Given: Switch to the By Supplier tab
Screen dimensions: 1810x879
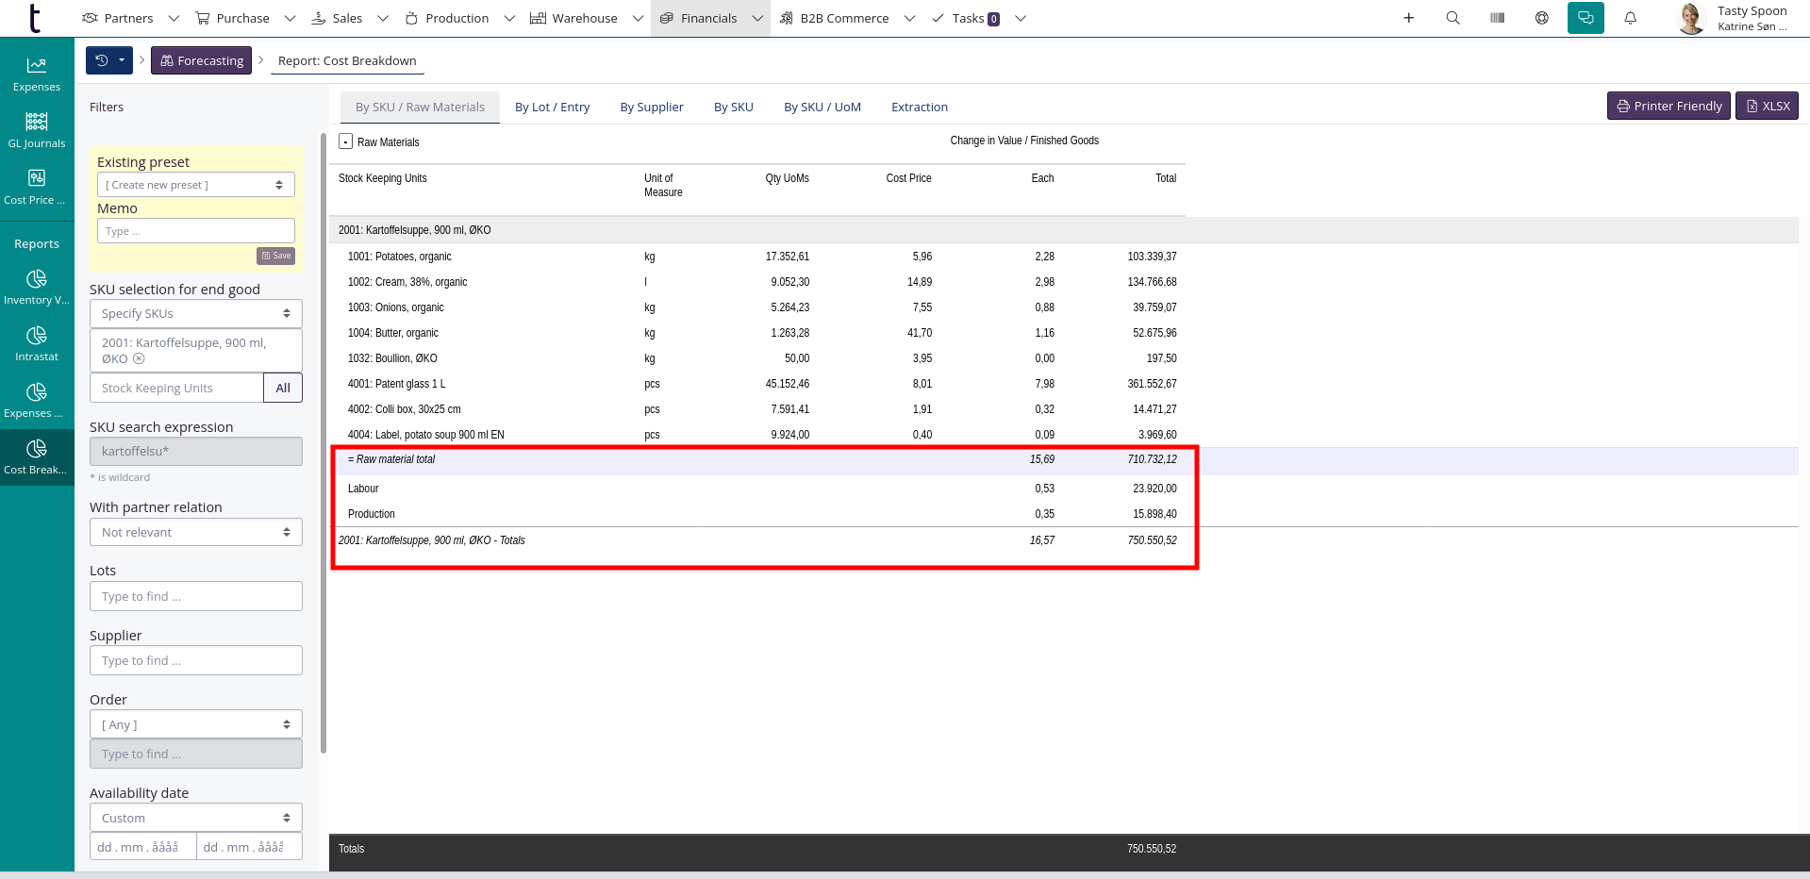Looking at the screenshot, I should click(x=651, y=107).
